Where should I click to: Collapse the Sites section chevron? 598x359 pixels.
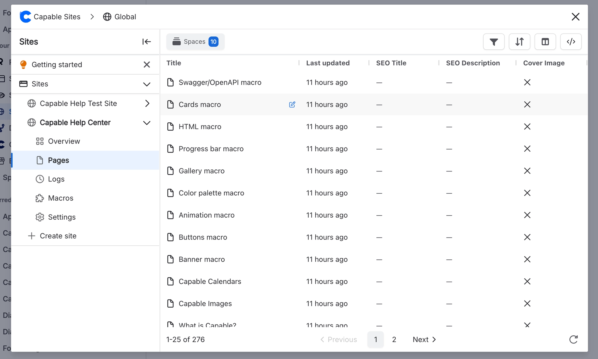[x=147, y=84]
